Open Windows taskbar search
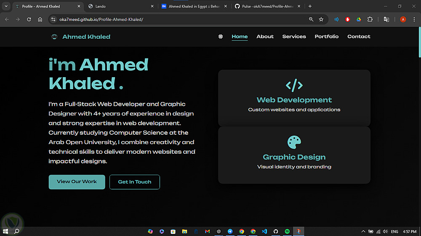Screen dimensions: 421x236 17,231
